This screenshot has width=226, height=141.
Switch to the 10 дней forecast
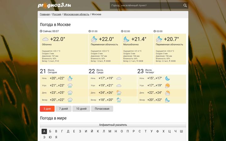[x=81, y=109]
